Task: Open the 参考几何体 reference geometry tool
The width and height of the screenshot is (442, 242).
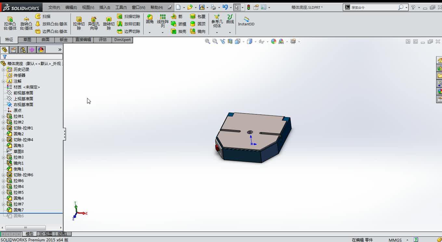Action: pyautogui.click(x=217, y=21)
